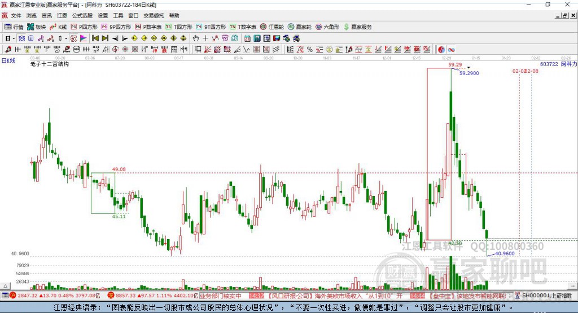Open the 帮助 menu
This screenshot has height=313, width=578.
coord(174,15)
